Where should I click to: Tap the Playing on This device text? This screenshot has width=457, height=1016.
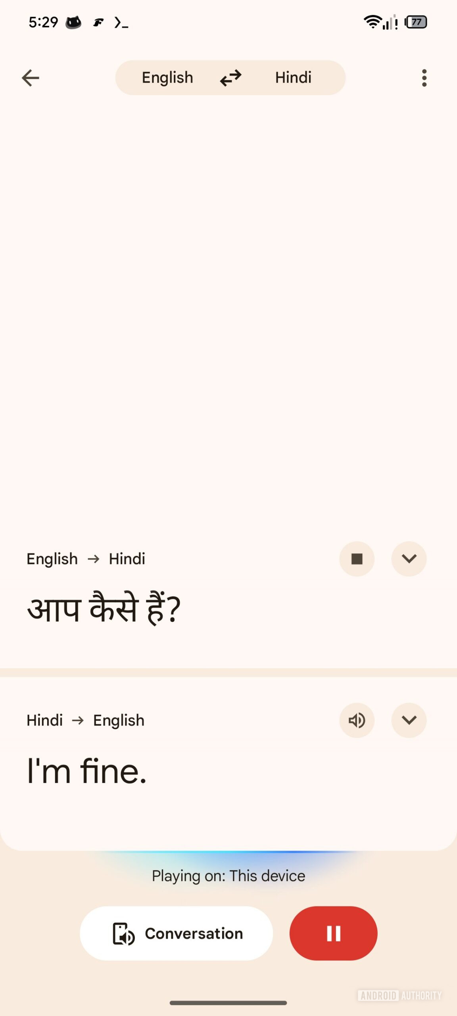click(228, 876)
